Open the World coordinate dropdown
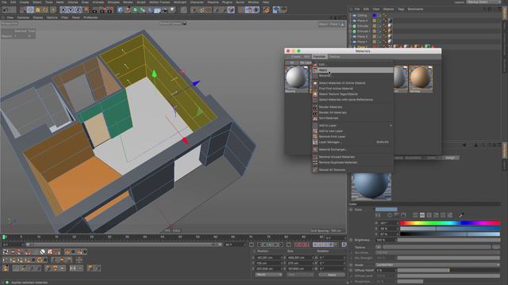 click(268, 275)
